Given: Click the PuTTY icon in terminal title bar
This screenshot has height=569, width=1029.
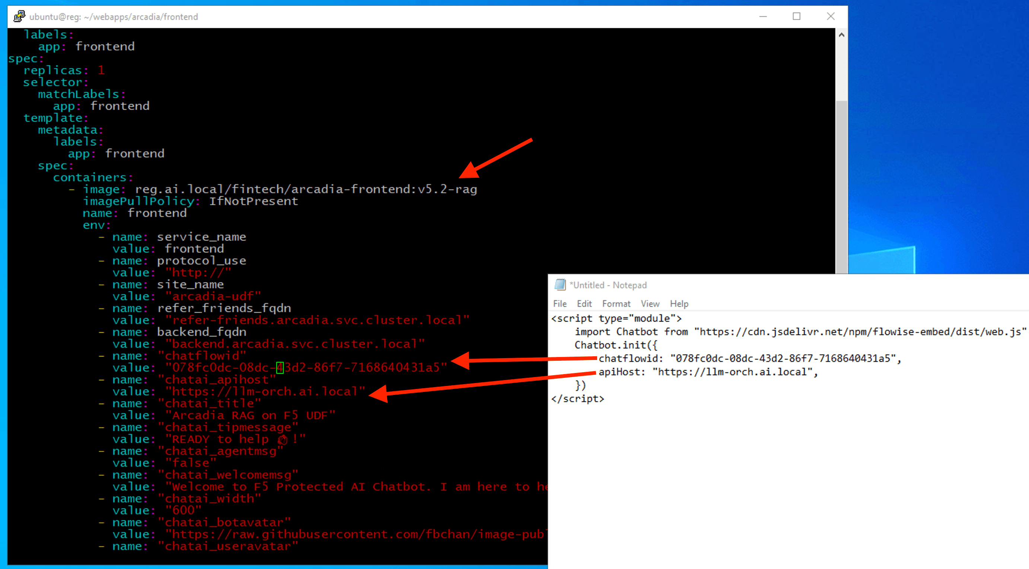Looking at the screenshot, I should tap(19, 16).
